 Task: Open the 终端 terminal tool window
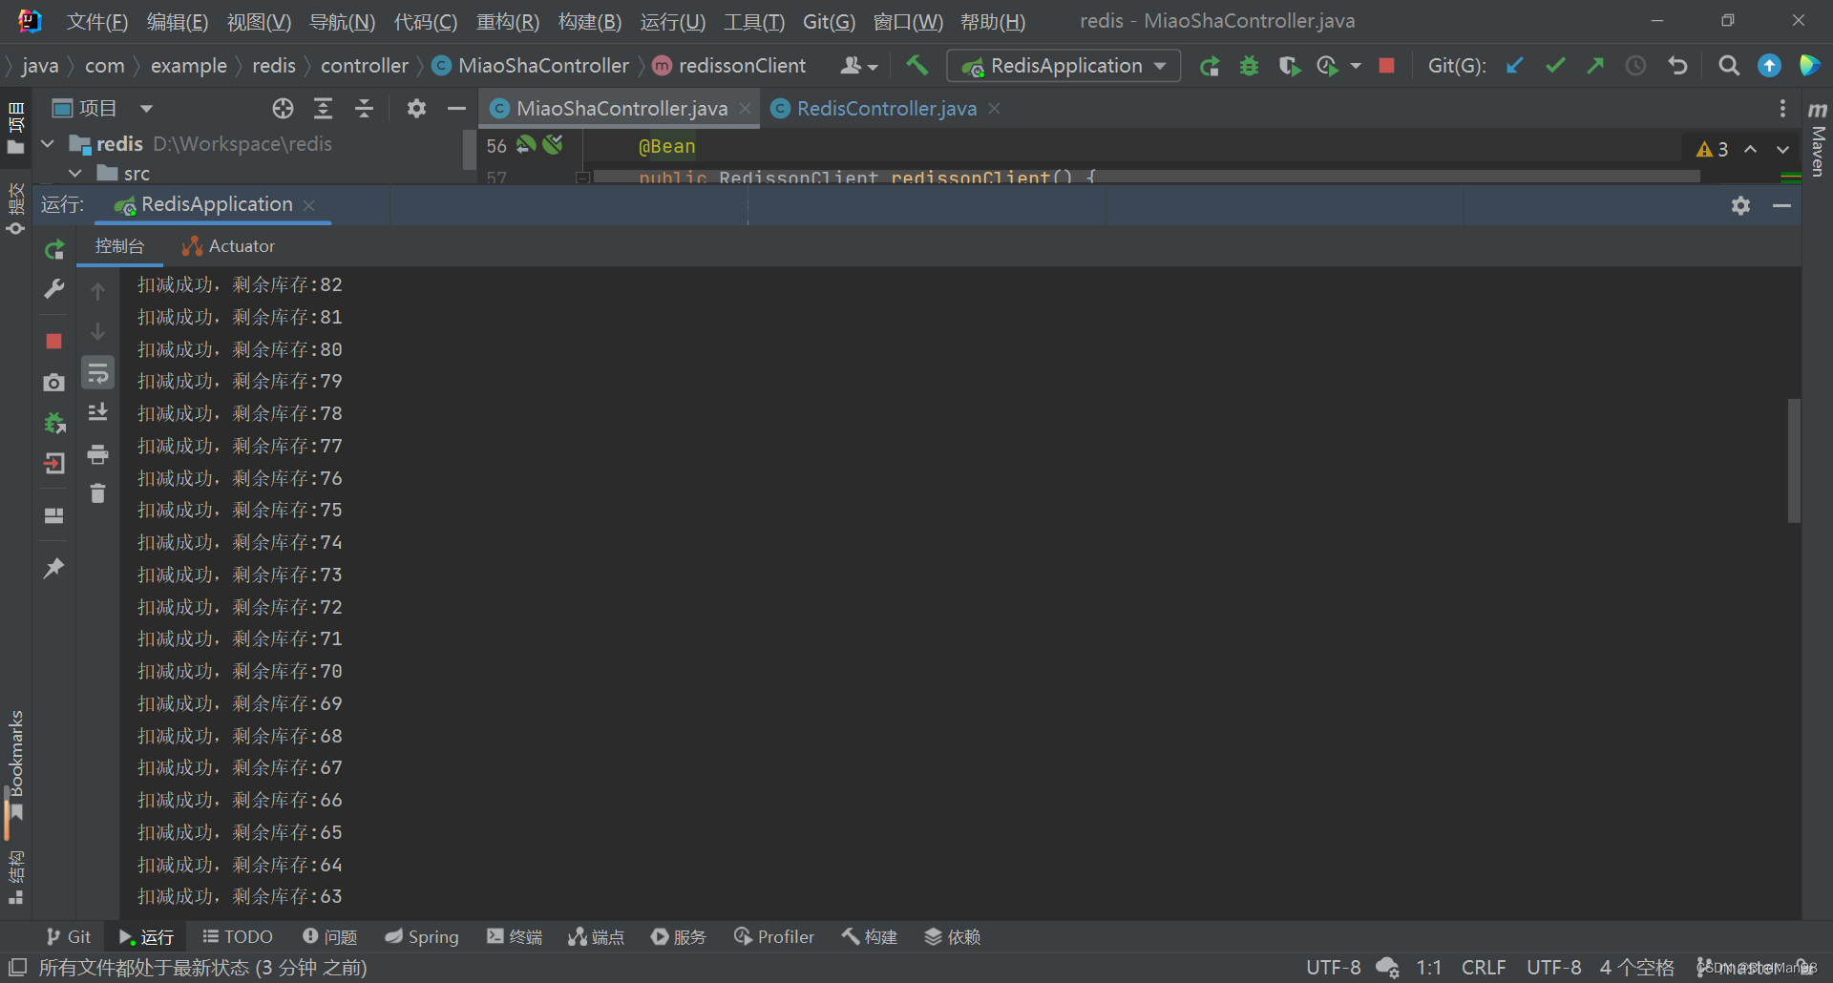point(515,937)
